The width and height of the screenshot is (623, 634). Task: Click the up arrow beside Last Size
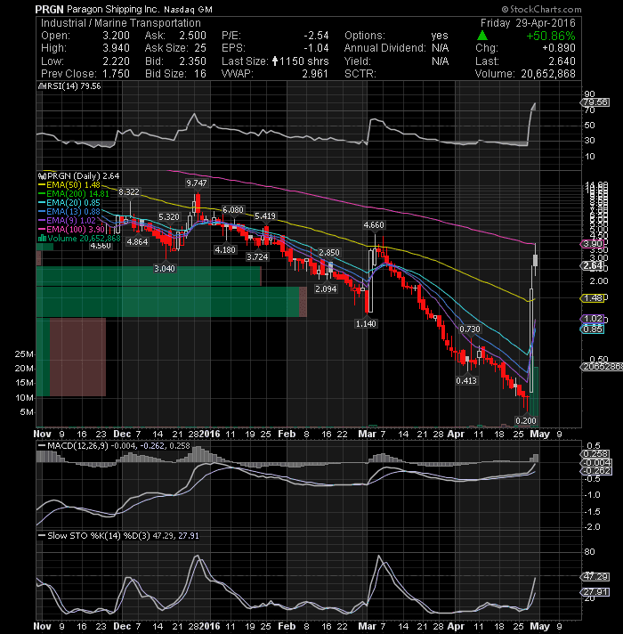[x=275, y=61]
